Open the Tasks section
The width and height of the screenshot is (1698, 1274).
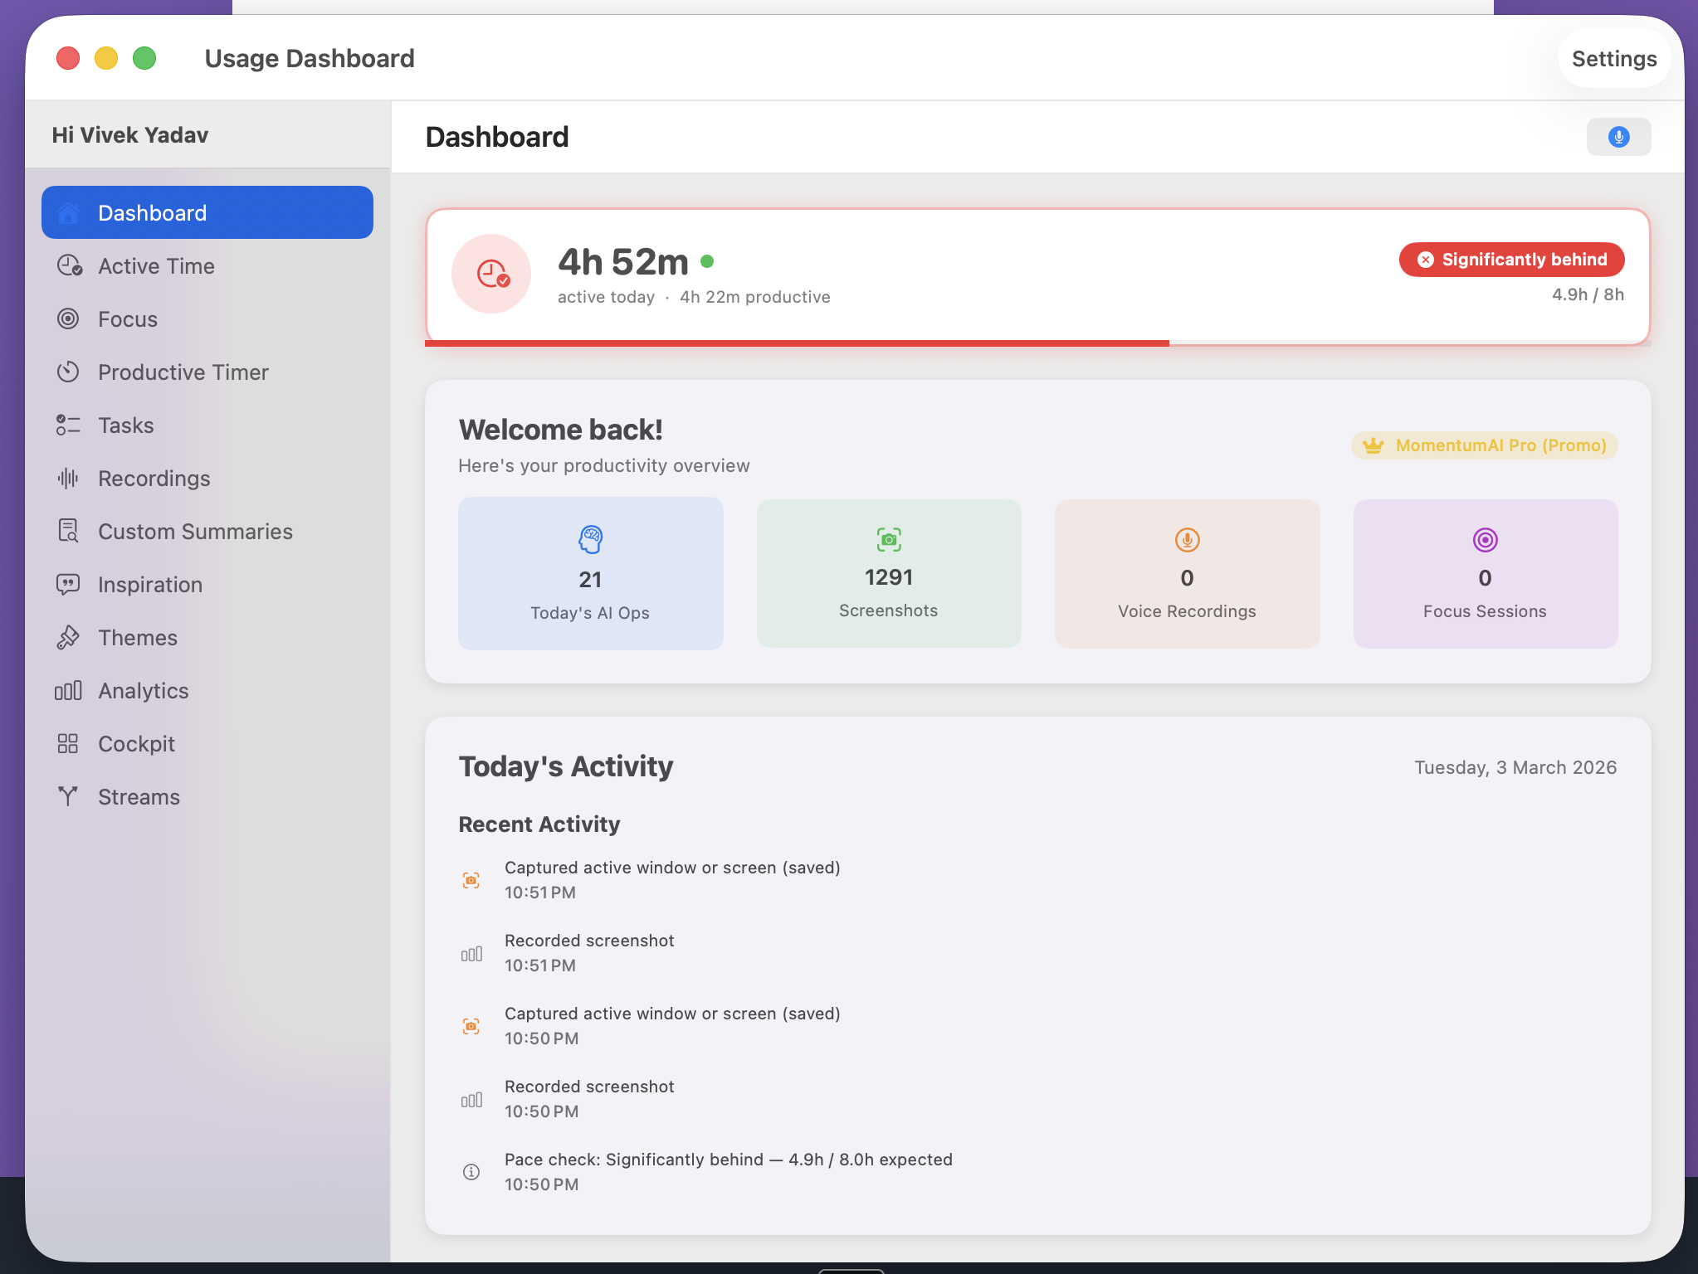[x=126, y=425]
